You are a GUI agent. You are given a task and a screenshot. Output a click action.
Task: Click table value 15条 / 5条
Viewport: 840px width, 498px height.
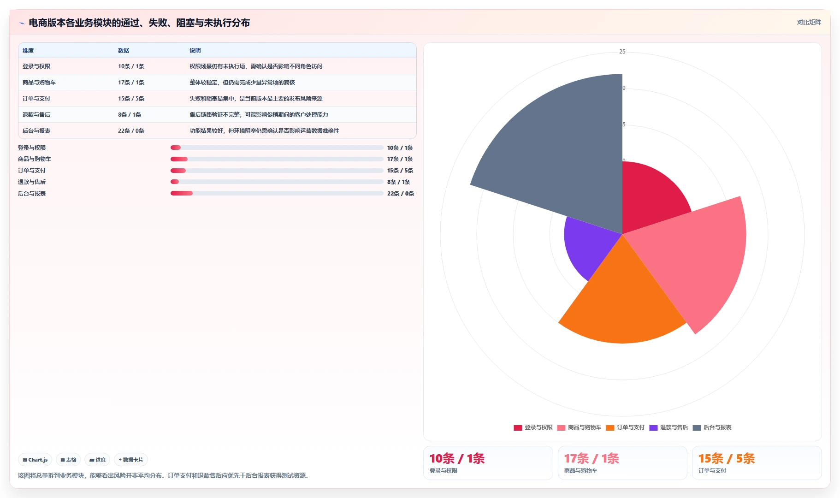pos(131,99)
